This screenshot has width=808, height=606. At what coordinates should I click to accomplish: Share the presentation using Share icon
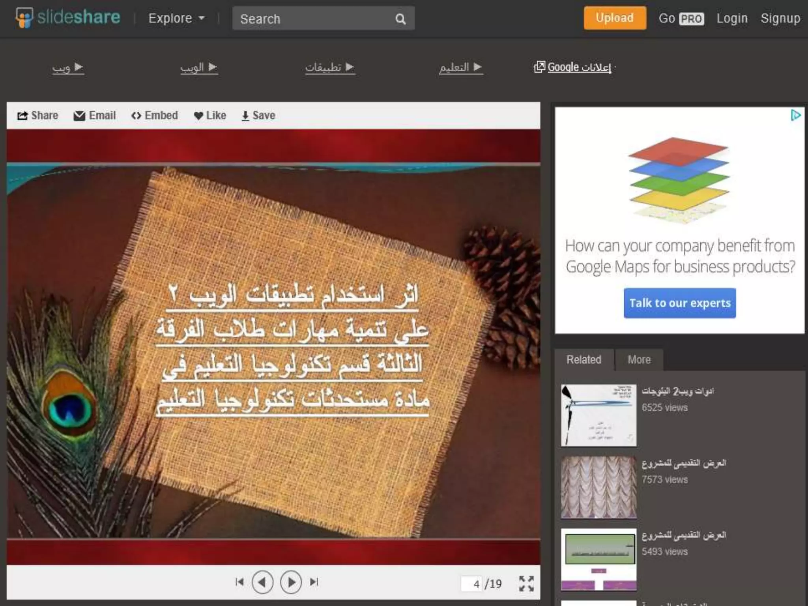click(x=37, y=116)
